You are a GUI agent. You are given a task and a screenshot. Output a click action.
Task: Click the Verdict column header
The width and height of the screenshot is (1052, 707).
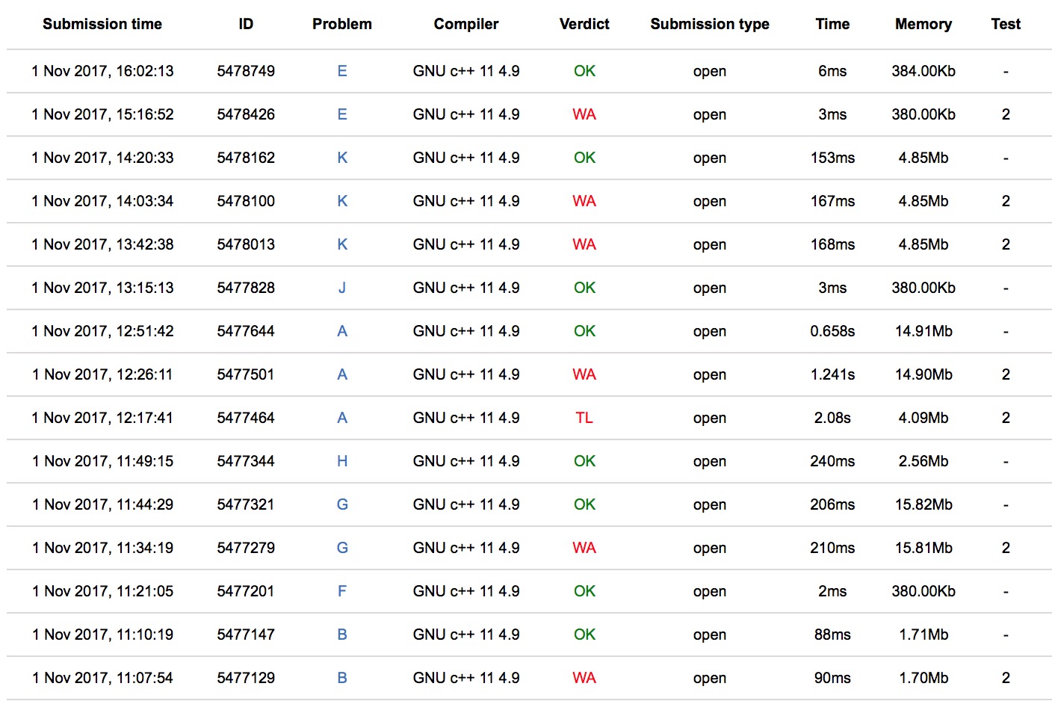pos(584,24)
